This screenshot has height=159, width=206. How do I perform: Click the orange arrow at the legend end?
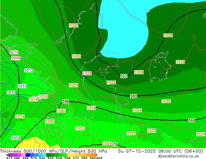pos(97,155)
